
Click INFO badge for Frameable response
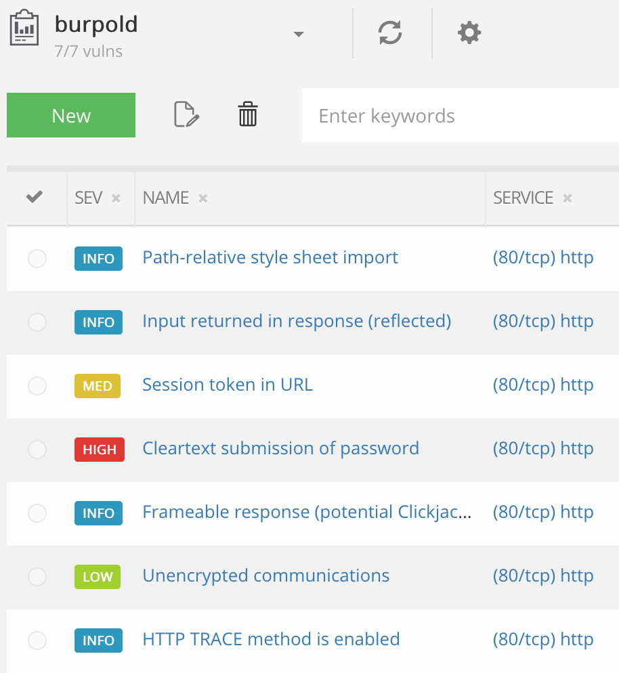click(x=98, y=513)
